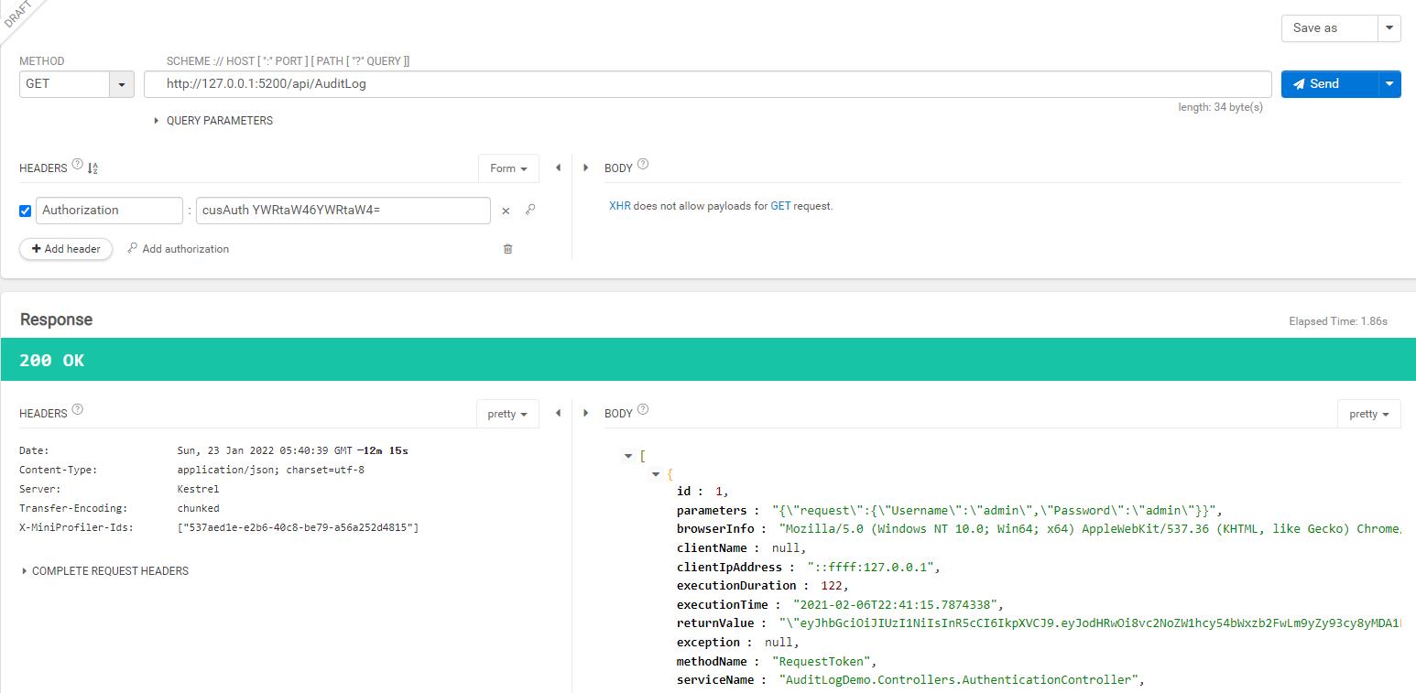Collapse the root JSON array node
The image size is (1416, 693).
(x=628, y=456)
